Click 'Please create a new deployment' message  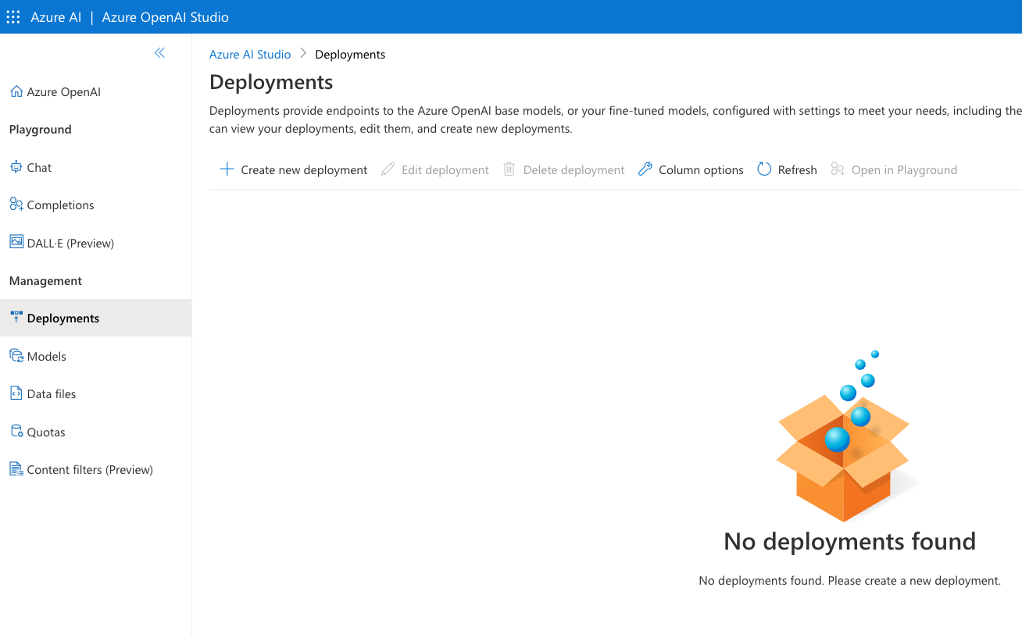click(x=914, y=581)
